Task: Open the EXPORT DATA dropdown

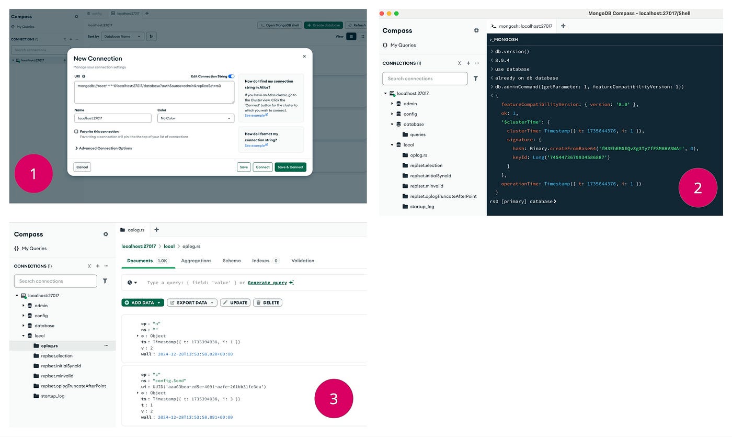Action: click(192, 302)
